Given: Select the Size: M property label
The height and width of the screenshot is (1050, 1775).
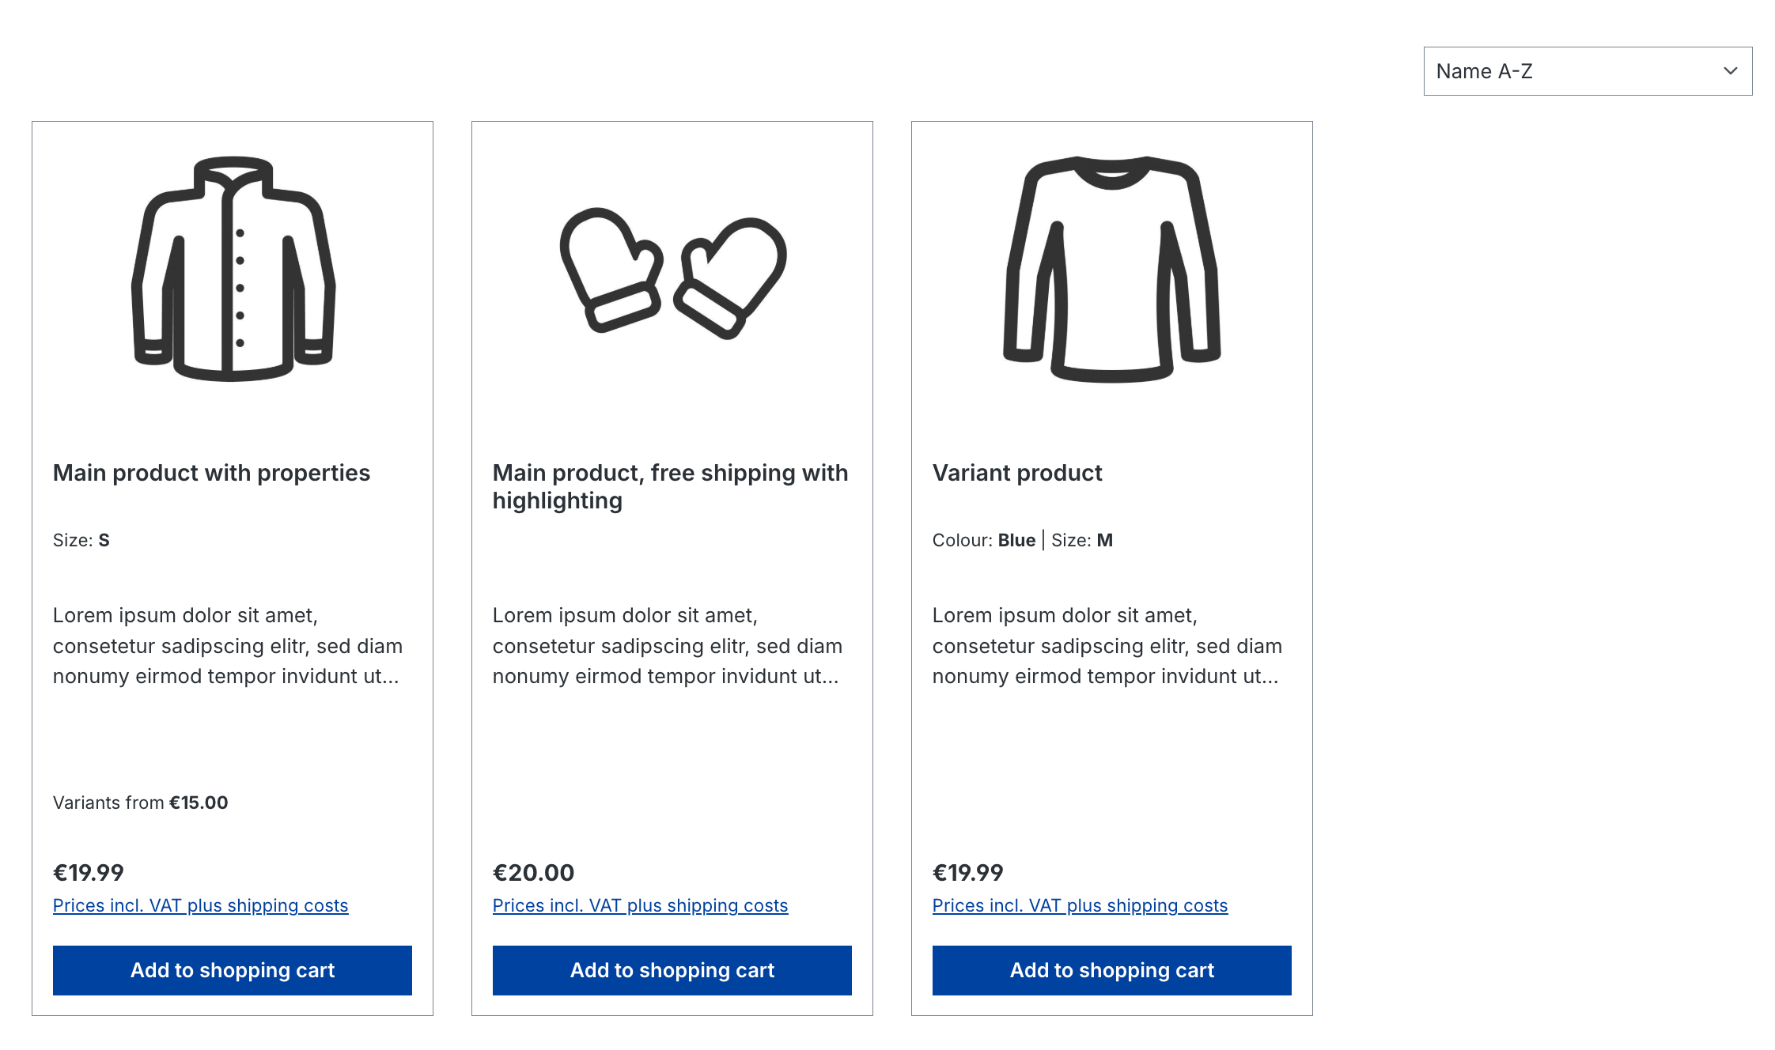Looking at the screenshot, I should click(1082, 540).
